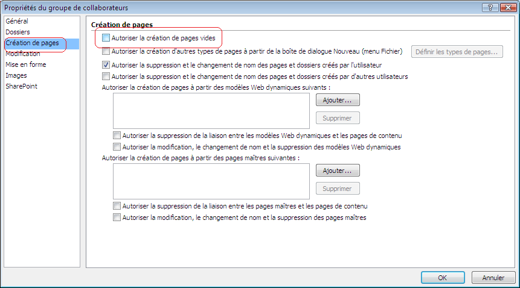Screen dimensions: 520x288
Task: Check the 'création d'autres types de pages' box
Action: click(x=106, y=52)
